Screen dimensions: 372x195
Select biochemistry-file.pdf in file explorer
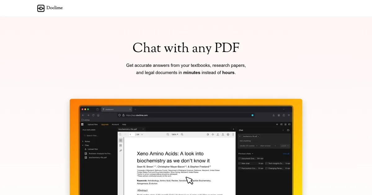point(96,158)
